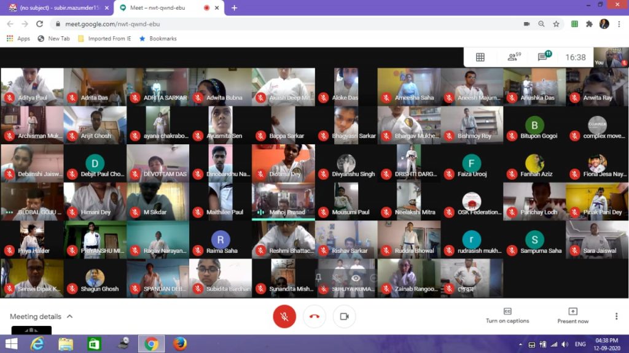Click the Present now screen icon
This screenshot has width=629, height=353.
pos(572,312)
